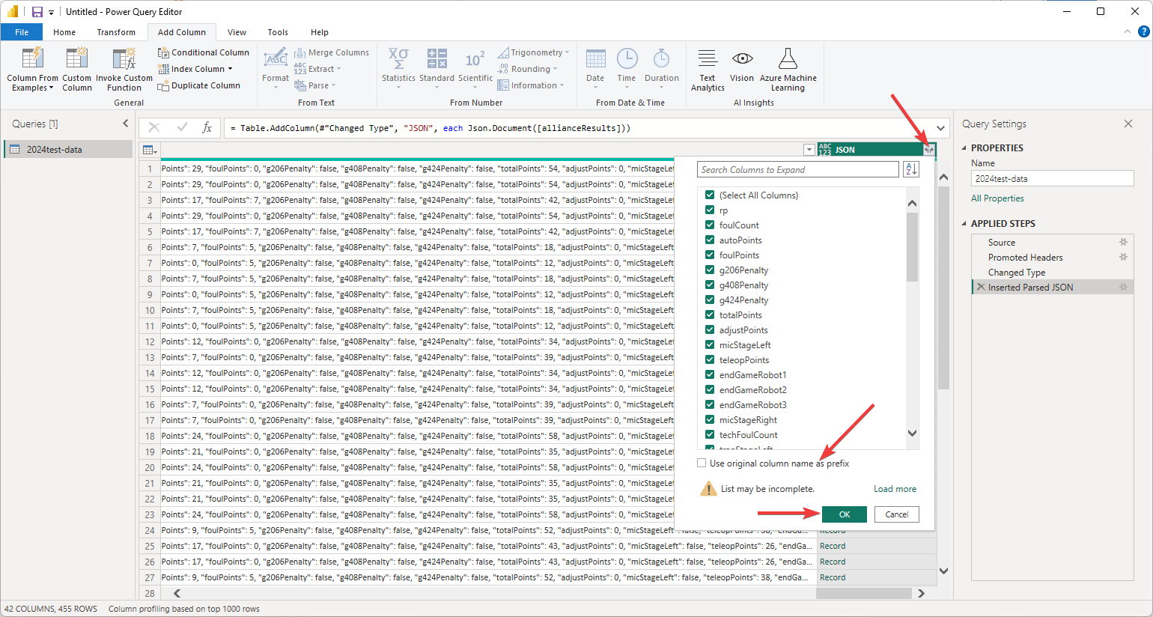
Task: Click Load more link
Action: (x=895, y=489)
